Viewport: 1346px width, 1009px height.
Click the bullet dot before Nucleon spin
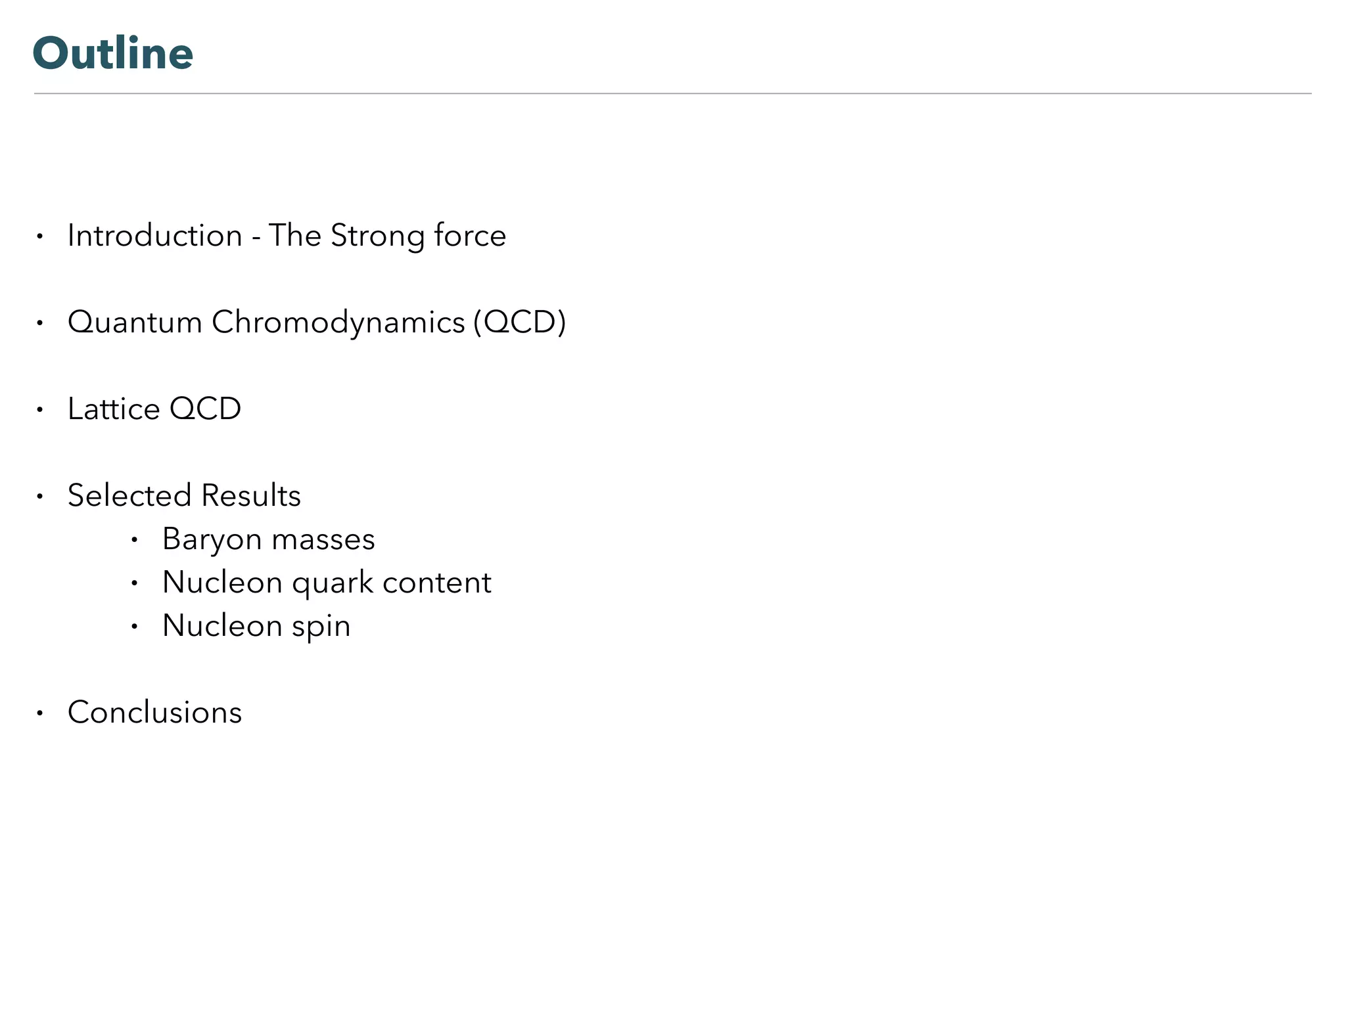click(135, 627)
